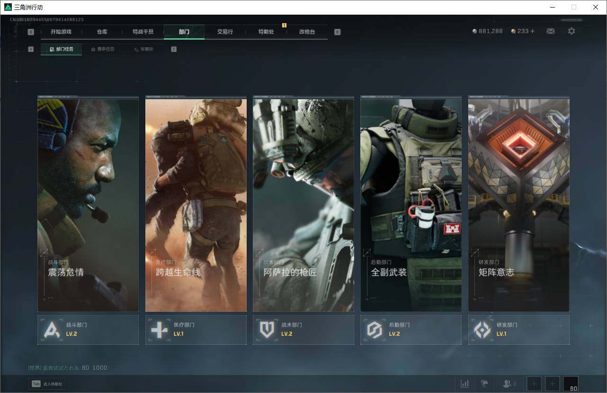
Task: Click the flag icon in the bottom bar
Action: (x=484, y=384)
